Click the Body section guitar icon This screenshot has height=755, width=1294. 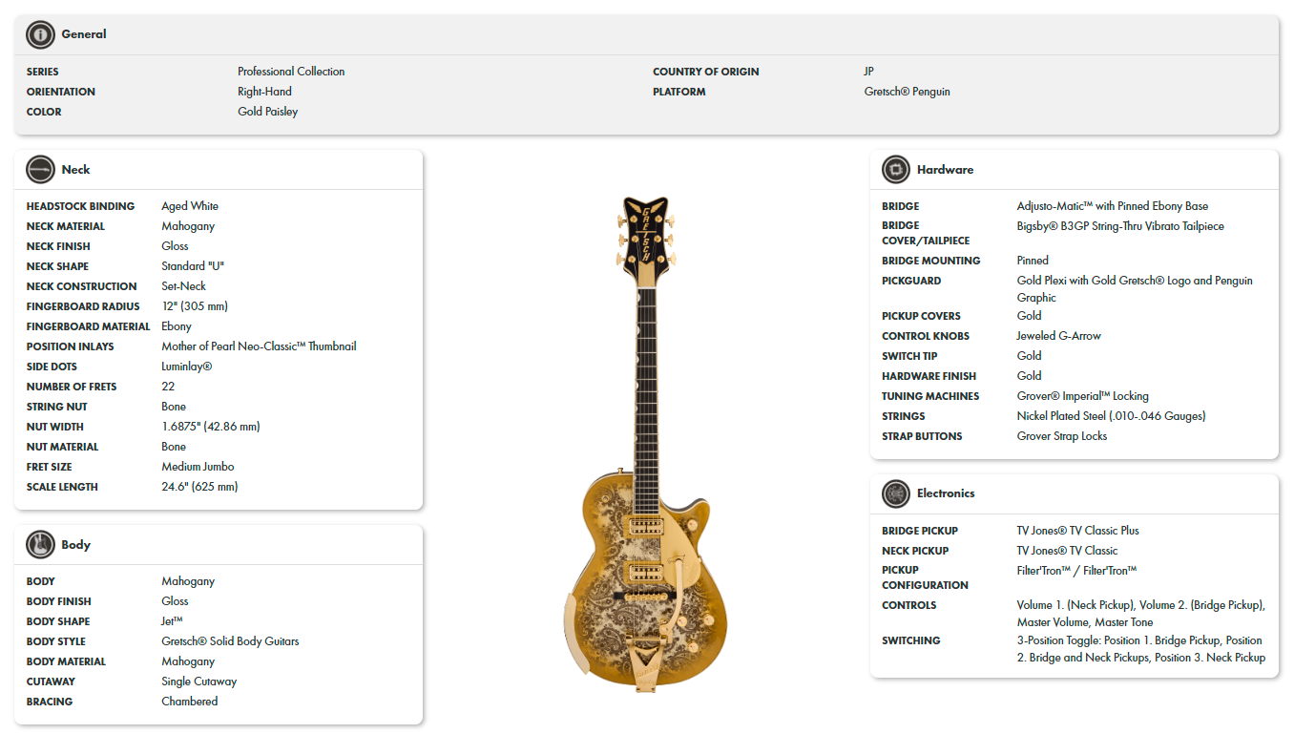pyautogui.click(x=40, y=545)
